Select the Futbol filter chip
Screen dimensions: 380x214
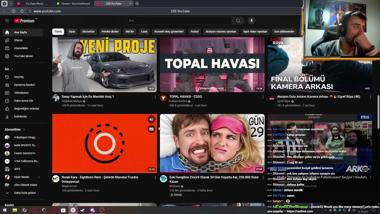pos(194,32)
